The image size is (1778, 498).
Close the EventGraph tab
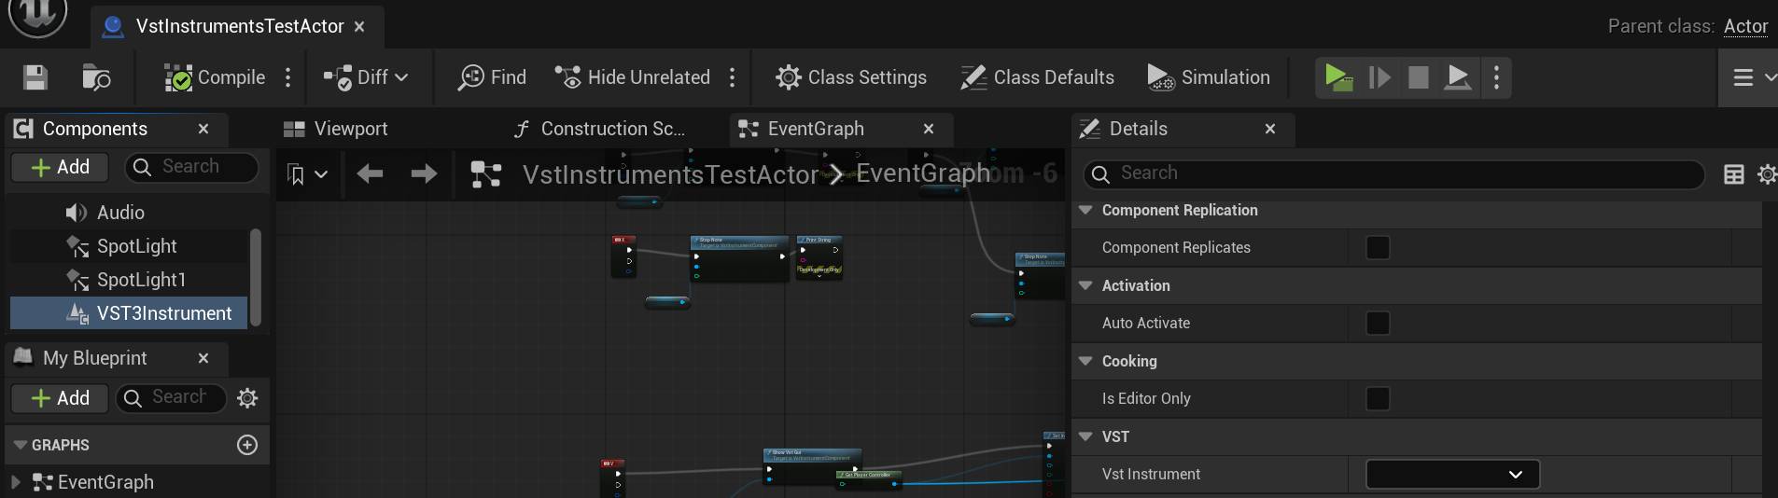pyautogui.click(x=929, y=129)
